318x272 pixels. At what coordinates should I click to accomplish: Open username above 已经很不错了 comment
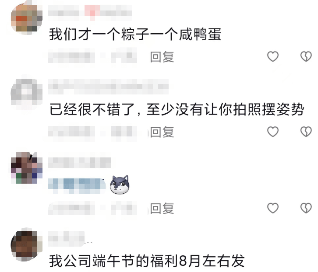click(108, 87)
